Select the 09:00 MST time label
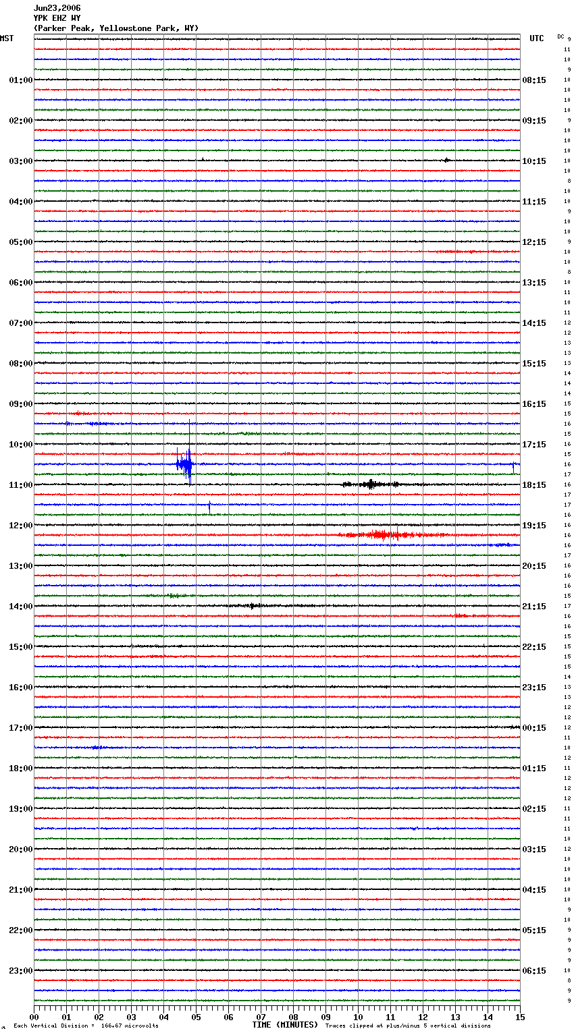 tap(21, 404)
